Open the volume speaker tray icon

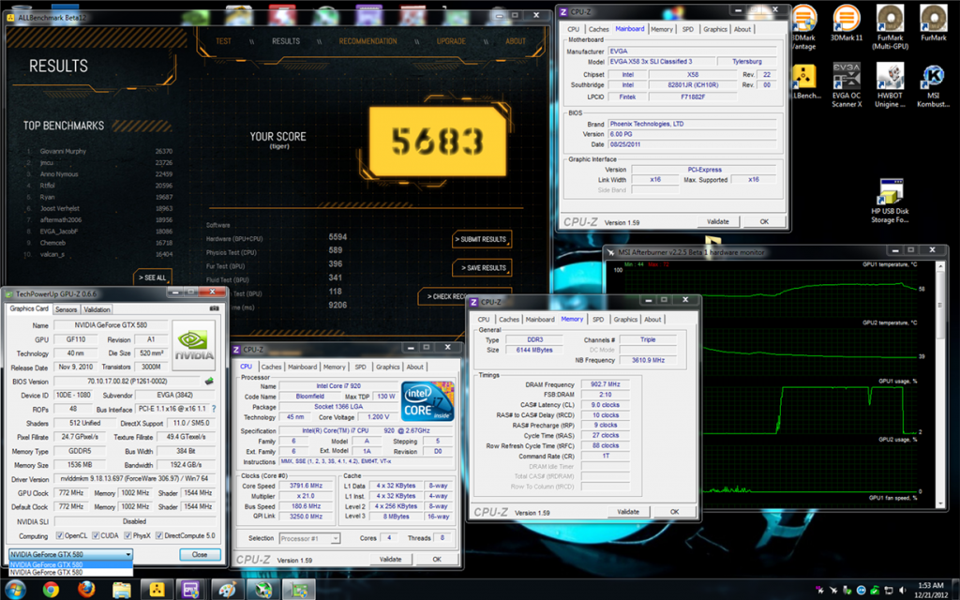pos(902,591)
